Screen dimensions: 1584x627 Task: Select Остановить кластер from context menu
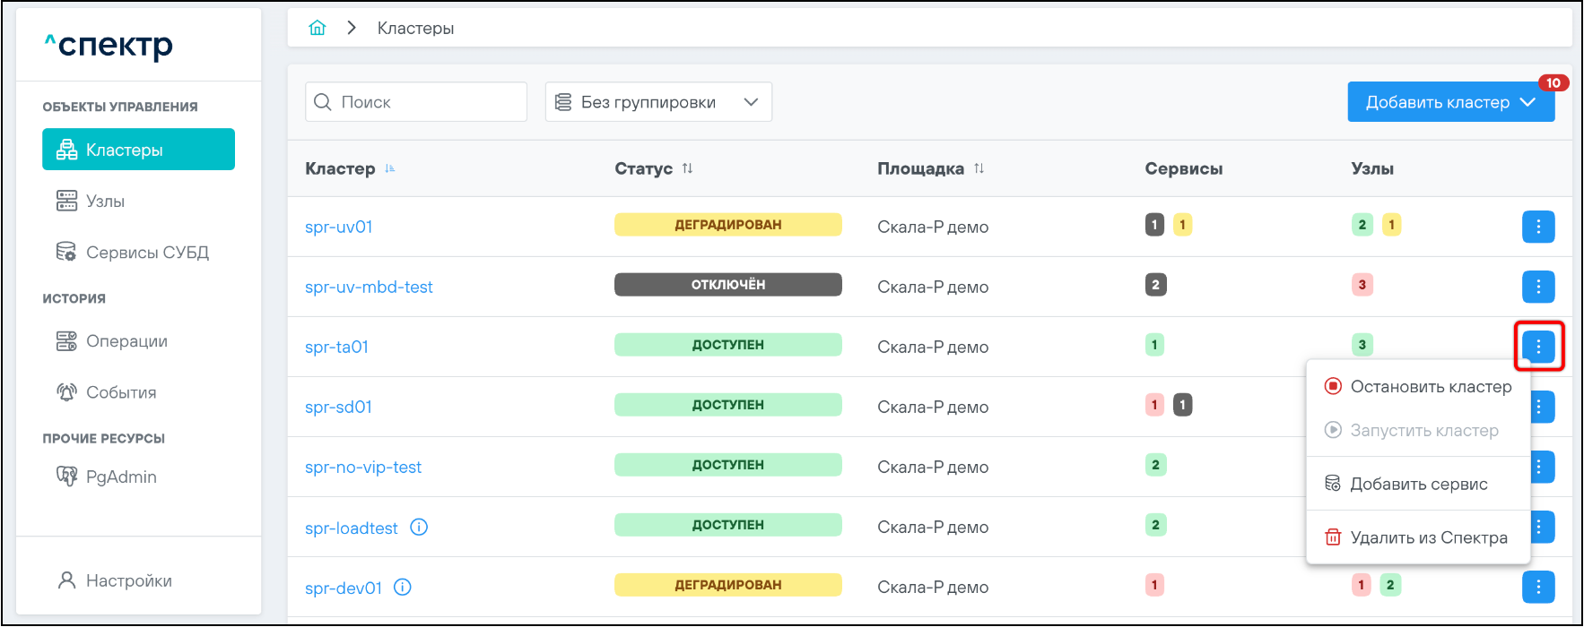(x=1430, y=387)
